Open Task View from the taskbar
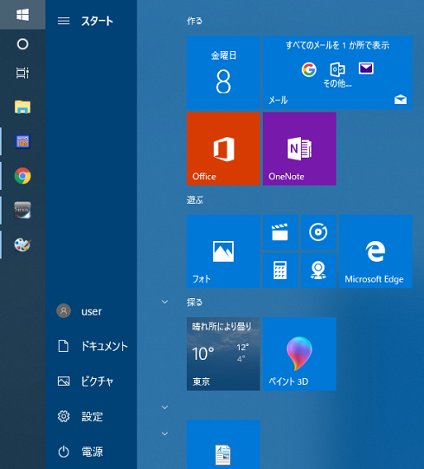This screenshot has height=469, width=424. pyautogui.click(x=22, y=73)
